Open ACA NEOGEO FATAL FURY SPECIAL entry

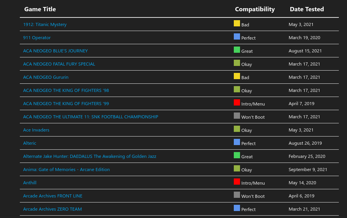[59, 64]
